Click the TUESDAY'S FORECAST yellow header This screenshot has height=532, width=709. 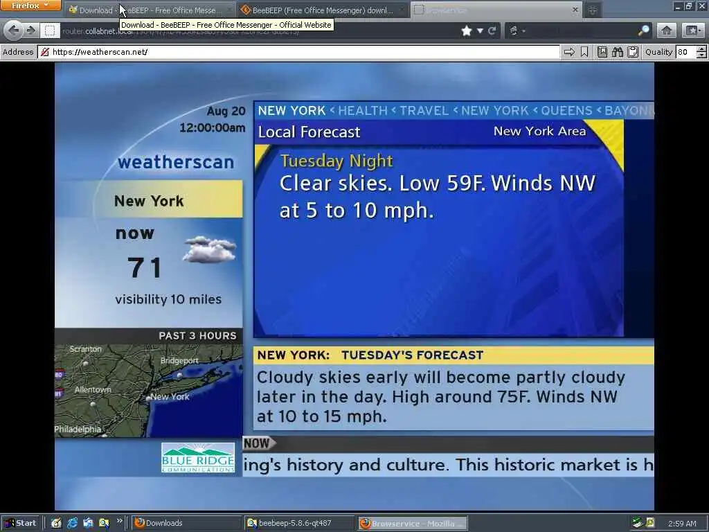(454, 355)
